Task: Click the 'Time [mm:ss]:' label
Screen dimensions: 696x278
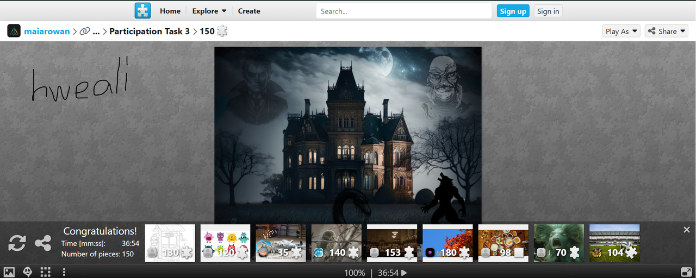Action: [83, 244]
